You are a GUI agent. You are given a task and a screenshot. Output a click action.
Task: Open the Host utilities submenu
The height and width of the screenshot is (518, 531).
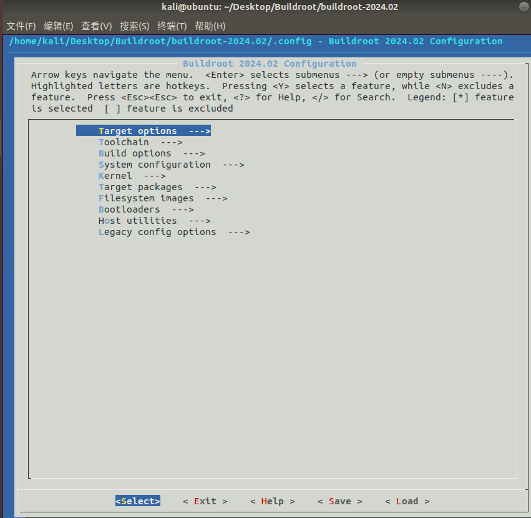[154, 221]
